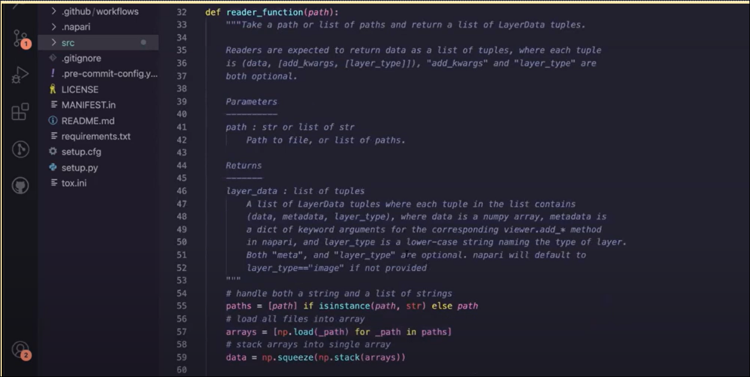This screenshot has height=377, width=750.
Task: Click the info icon beside README.md
Action: point(53,120)
